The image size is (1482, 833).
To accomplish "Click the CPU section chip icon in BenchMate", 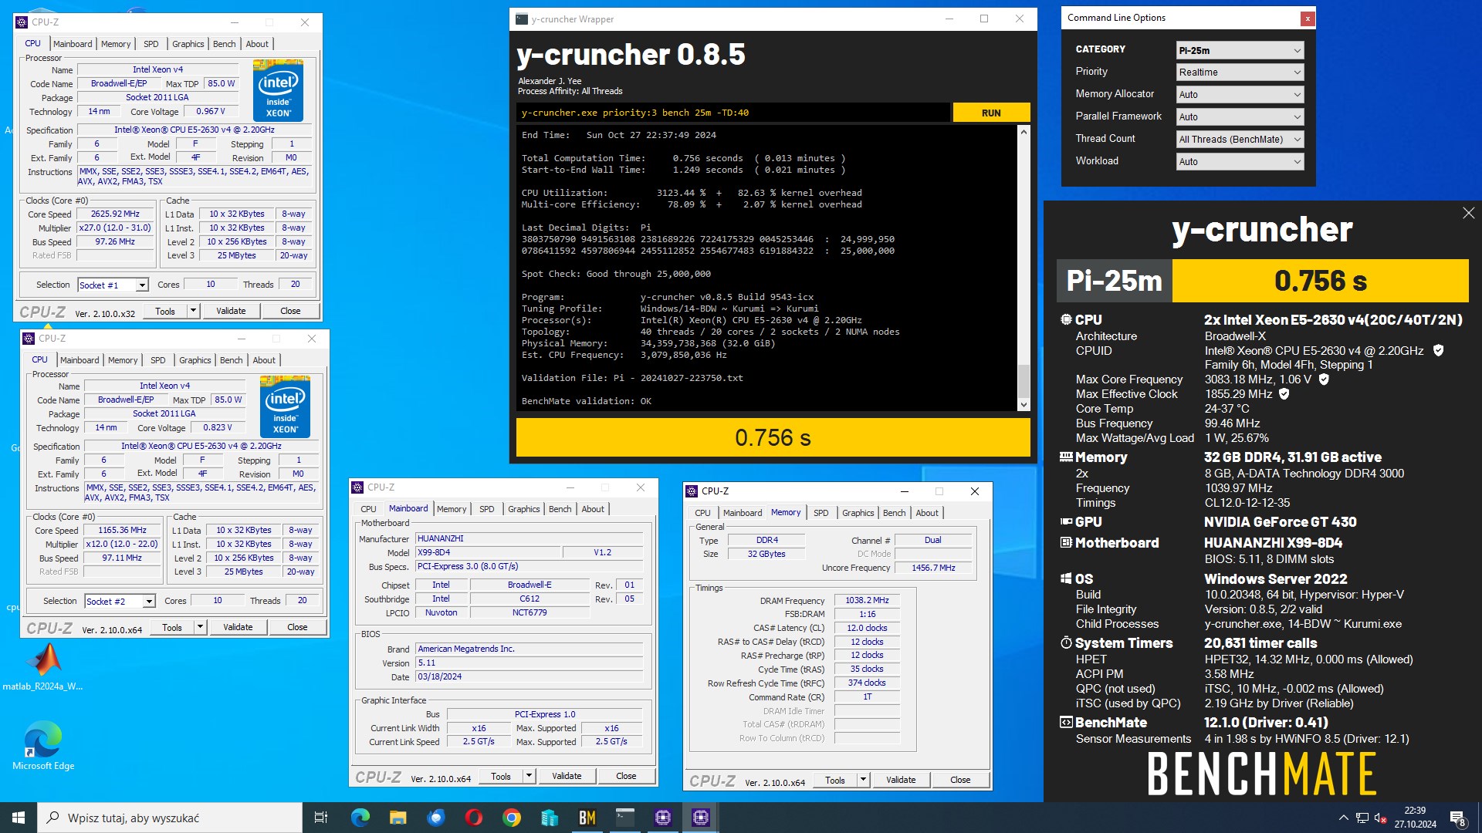I will [1066, 319].
